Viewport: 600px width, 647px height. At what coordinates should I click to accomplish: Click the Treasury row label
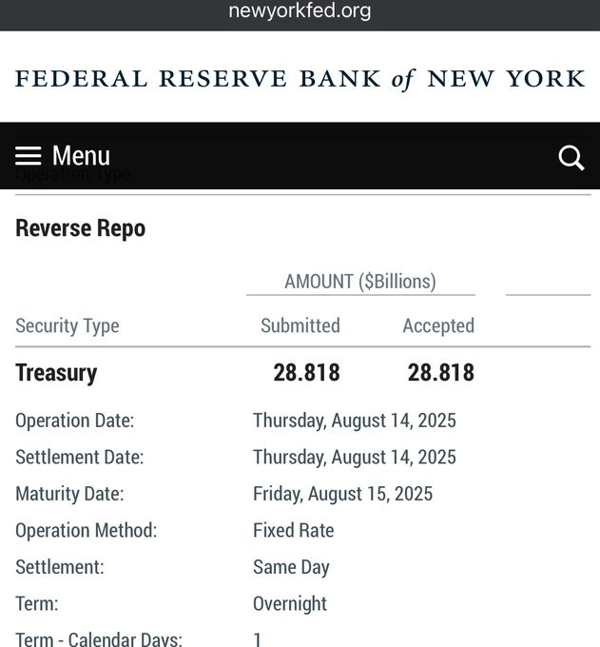pos(56,373)
